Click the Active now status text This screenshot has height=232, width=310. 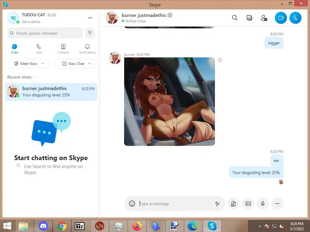[135, 21]
